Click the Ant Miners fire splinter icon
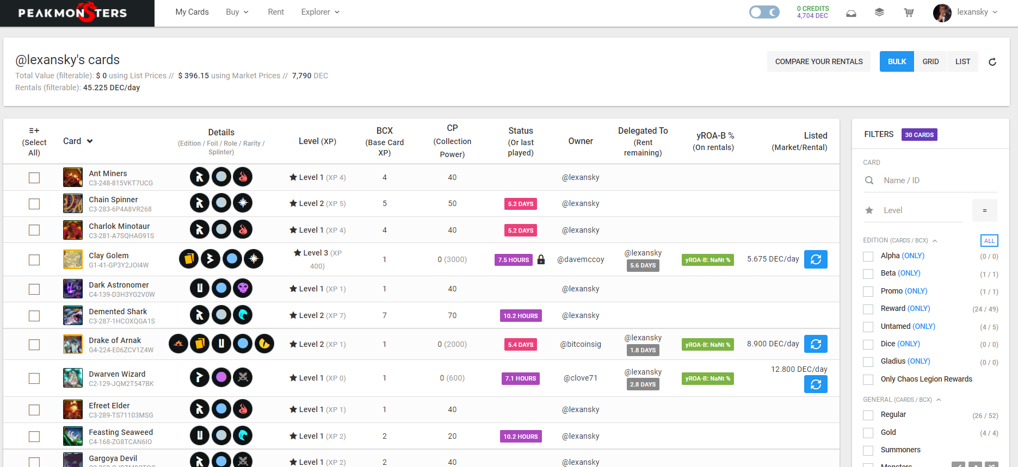1018x467 pixels. pos(243,177)
